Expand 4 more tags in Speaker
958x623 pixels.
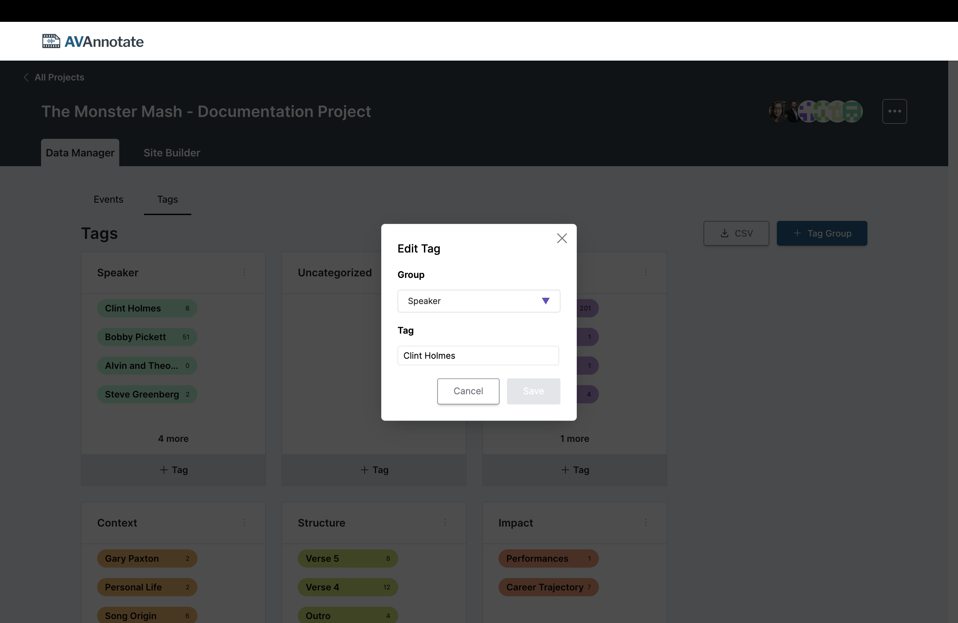pyautogui.click(x=173, y=439)
